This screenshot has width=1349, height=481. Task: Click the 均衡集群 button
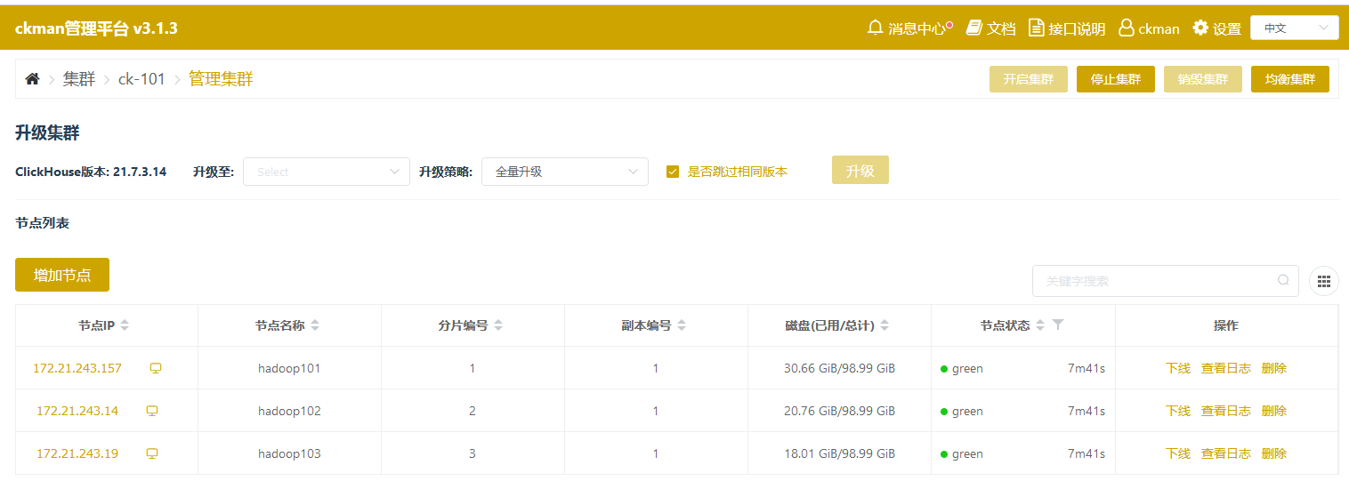[1290, 79]
